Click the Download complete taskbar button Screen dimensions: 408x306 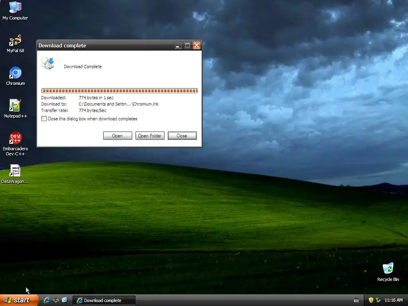[x=104, y=300]
